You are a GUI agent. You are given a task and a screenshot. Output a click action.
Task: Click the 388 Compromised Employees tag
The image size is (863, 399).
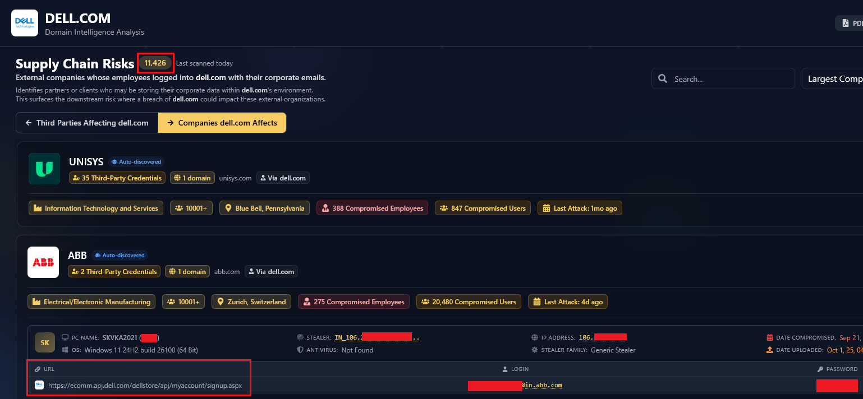(x=372, y=208)
